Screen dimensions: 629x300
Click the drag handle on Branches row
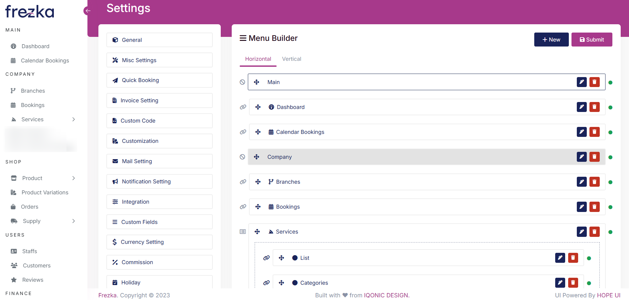tap(258, 182)
